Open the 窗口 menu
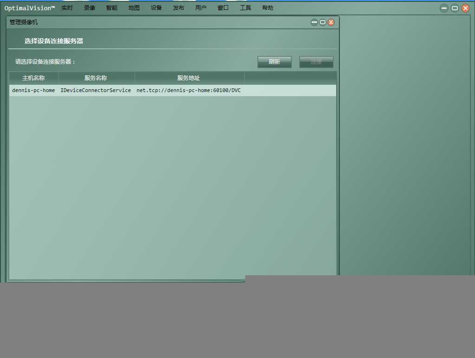Image resolution: width=475 pixels, height=358 pixels. click(x=223, y=8)
